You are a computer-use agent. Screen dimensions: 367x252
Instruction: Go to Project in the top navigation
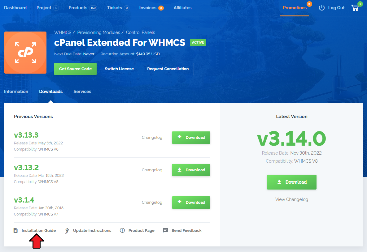click(x=44, y=8)
